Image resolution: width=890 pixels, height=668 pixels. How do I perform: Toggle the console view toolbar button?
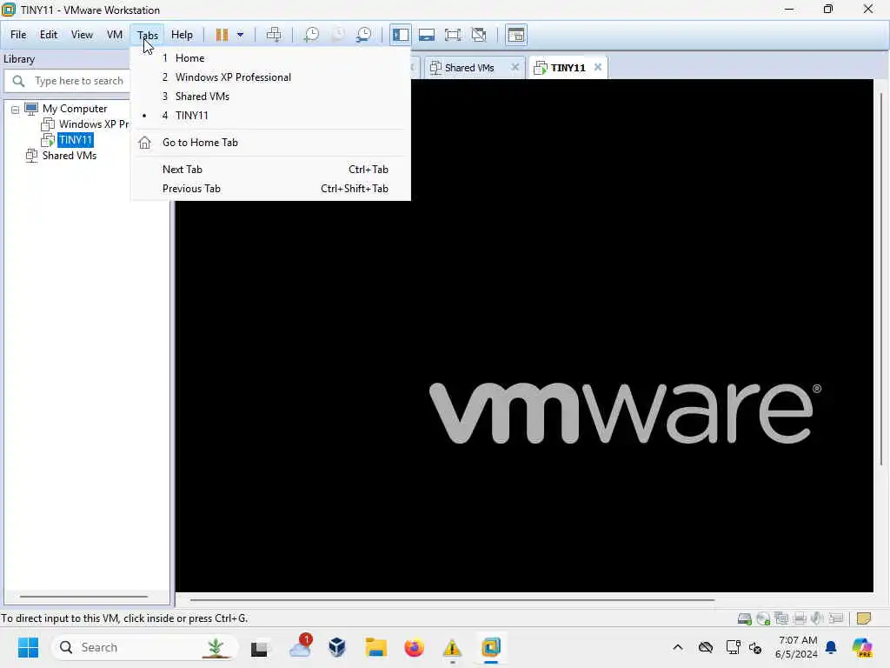point(516,35)
